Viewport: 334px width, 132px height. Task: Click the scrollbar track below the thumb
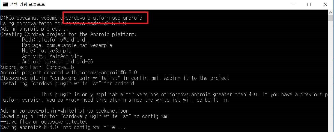[x=331, y=77]
